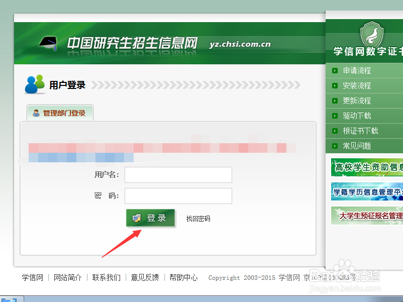Click the key icon inside the 登录 button
Viewport: 403px width, 302px height.
point(137,218)
